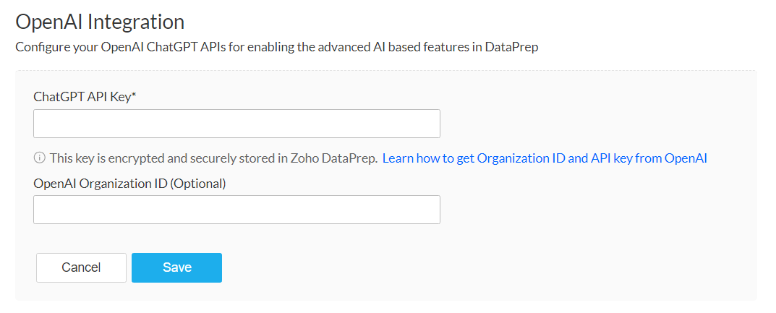This screenshot has height=313, width=776.
Task: Click the info icon beside the encryption note
Action: coord(40,158)
